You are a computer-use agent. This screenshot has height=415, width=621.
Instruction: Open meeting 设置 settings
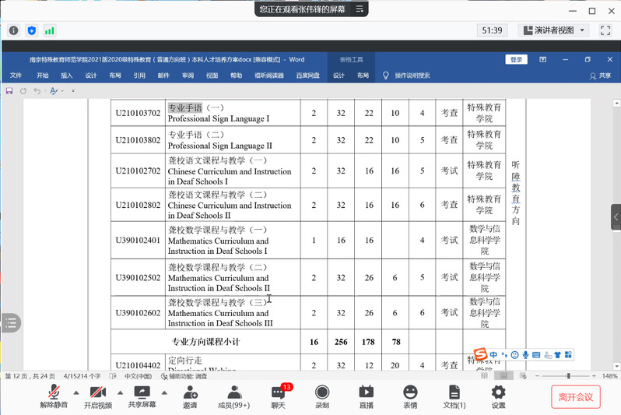498,396
